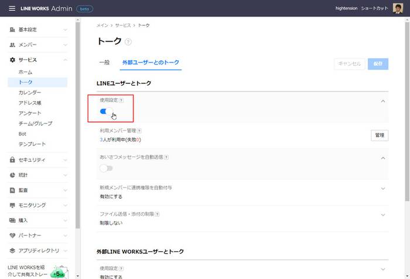Click help icon beside first 使用設定 label
The height and width of the screenshot is (279, 410).
(x=121, y=100)
